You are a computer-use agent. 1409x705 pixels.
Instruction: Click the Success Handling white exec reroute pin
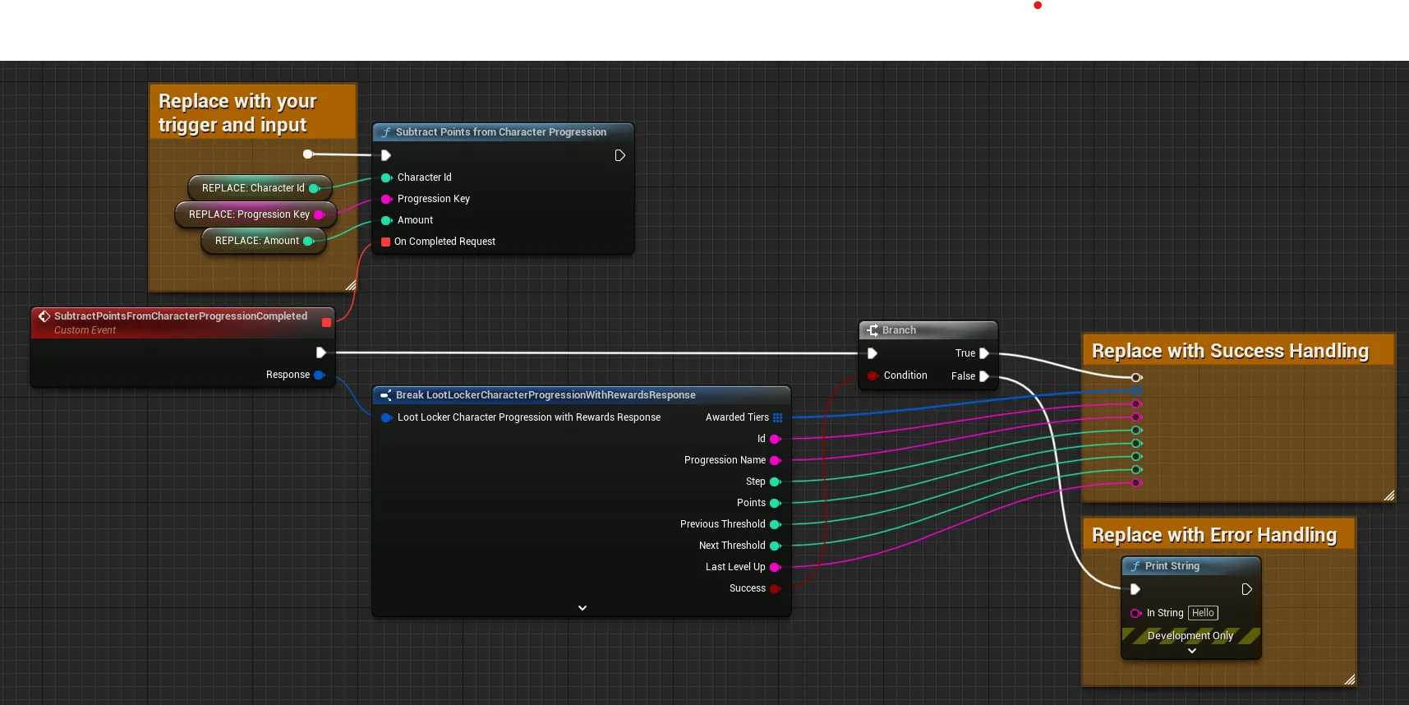pos(1137,378)
